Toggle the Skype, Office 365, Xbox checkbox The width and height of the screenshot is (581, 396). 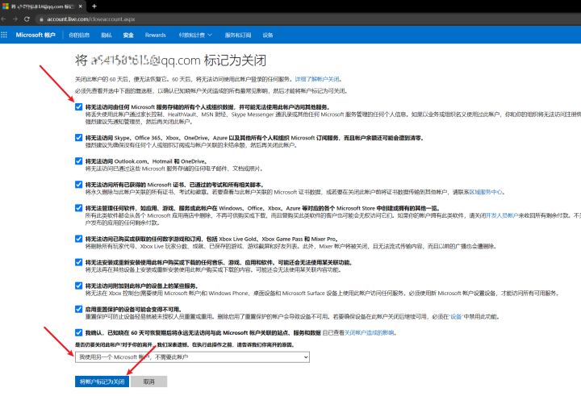pos(78,138)
